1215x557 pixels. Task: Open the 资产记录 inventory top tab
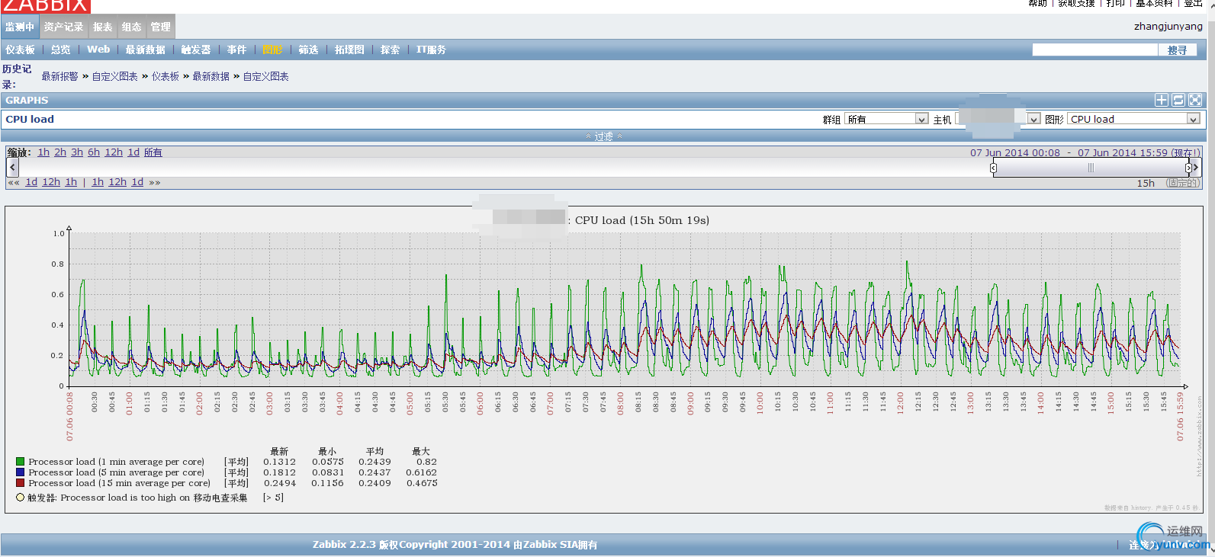coord(63,27)
